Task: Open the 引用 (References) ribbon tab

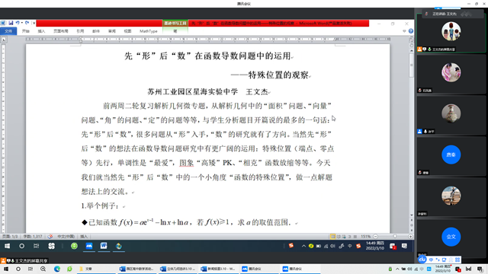Action: point(80,31)
